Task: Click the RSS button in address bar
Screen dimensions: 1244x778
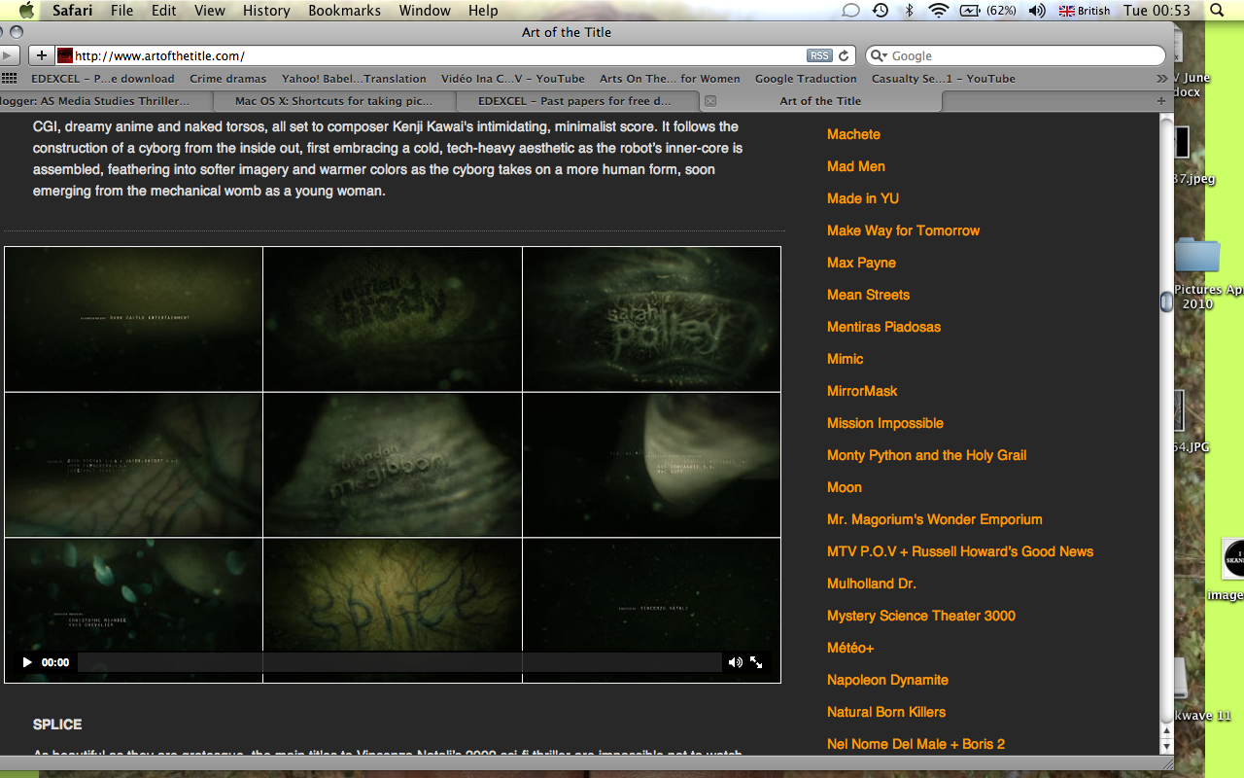Action: pos(819,56)
